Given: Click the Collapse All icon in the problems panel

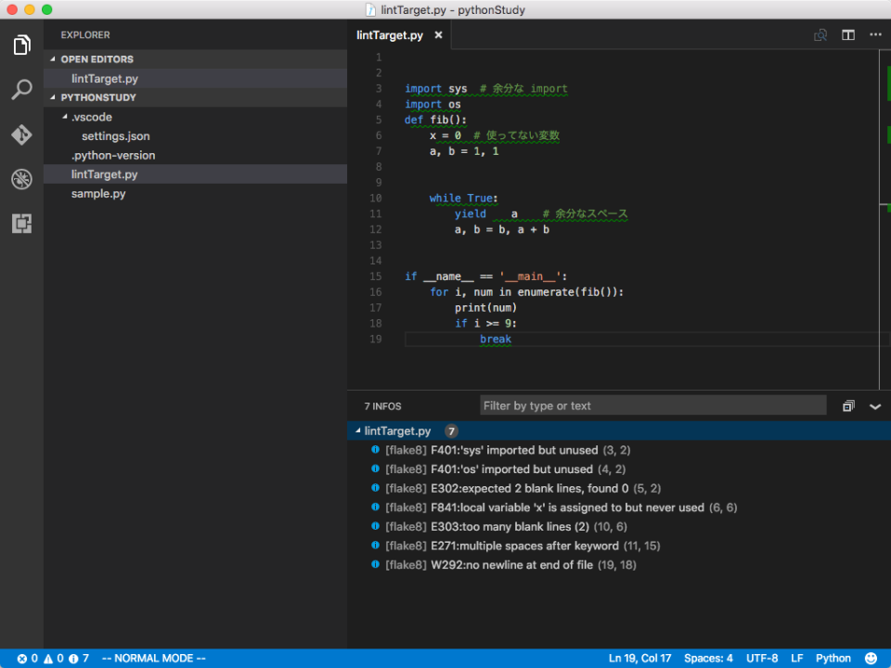Looking at the screenshot, I should (x=847, y=405).
